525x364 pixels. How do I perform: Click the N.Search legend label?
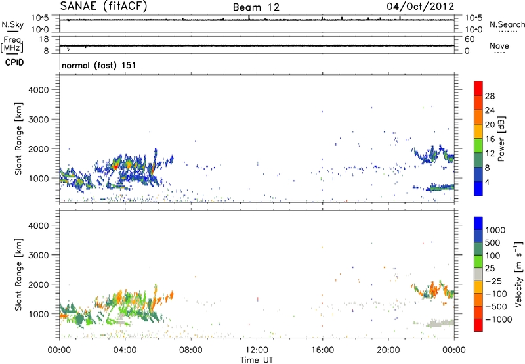point(507,24)
